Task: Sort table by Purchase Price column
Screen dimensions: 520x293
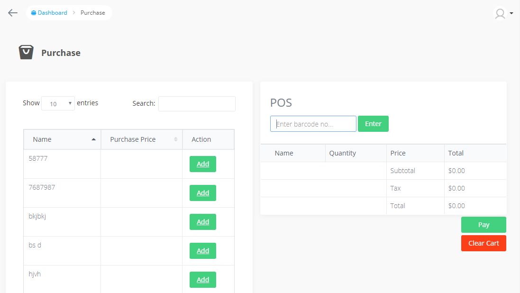Action: 141,139
